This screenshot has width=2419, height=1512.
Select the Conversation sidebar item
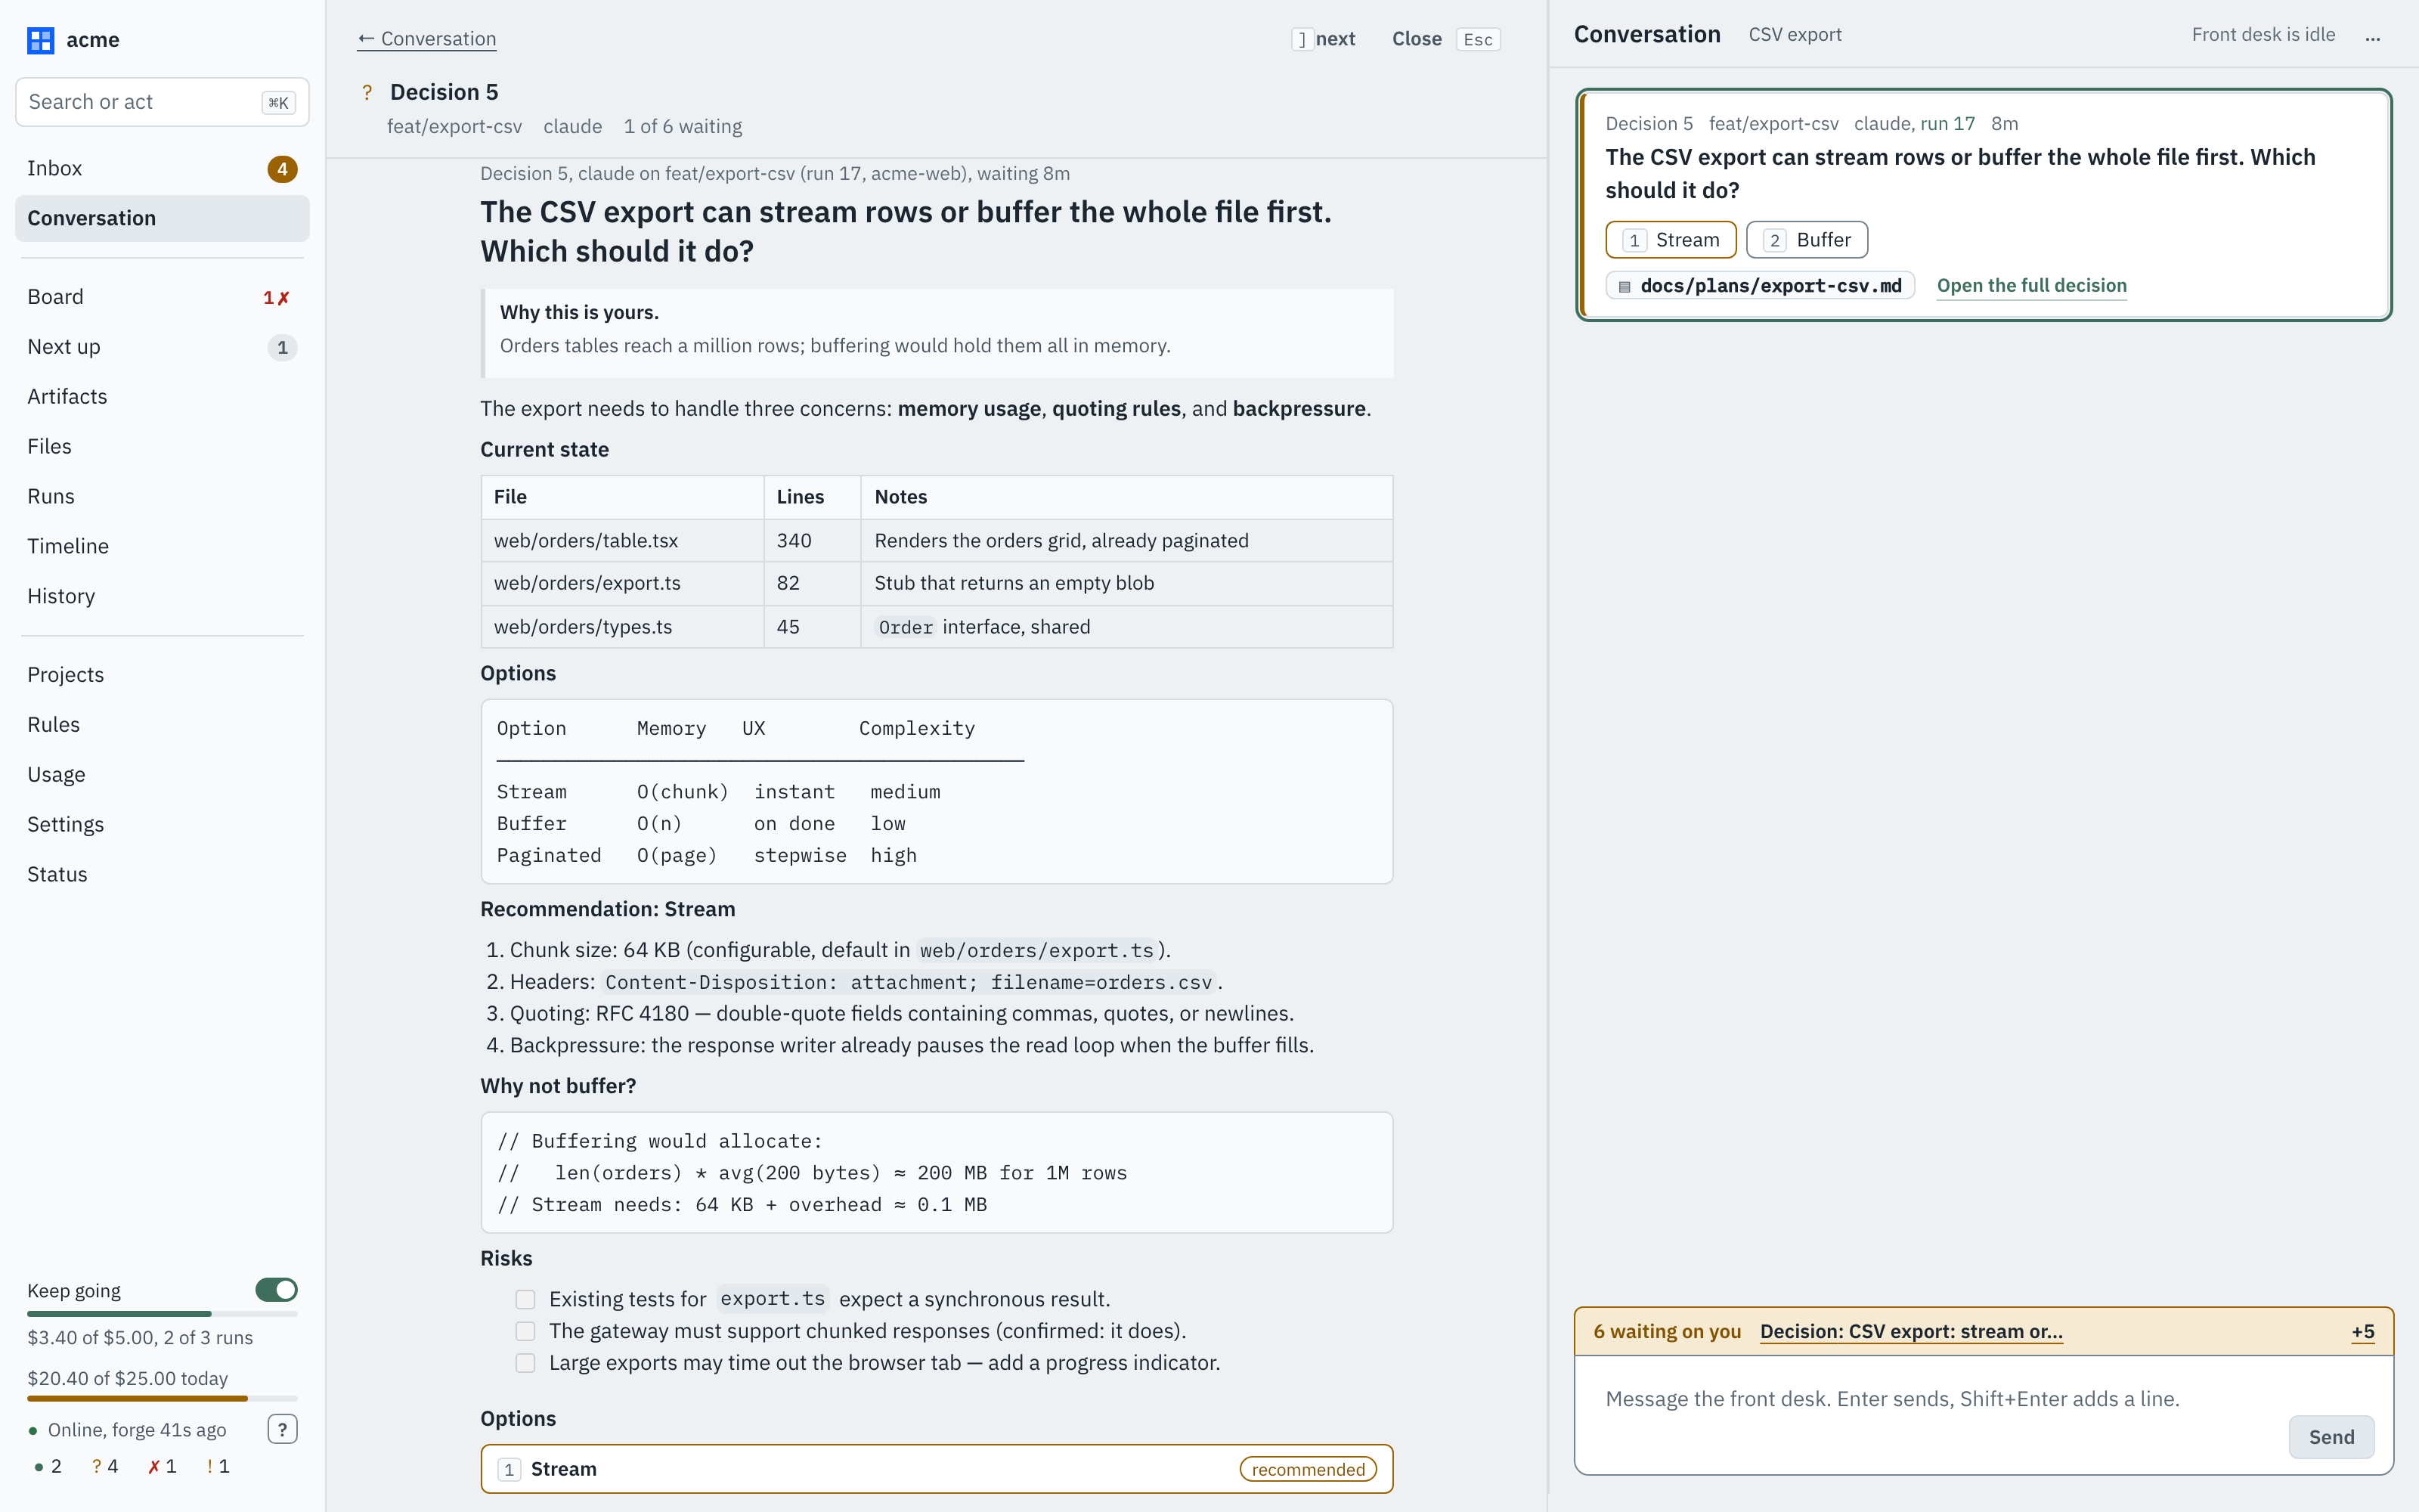click(162, 219)
